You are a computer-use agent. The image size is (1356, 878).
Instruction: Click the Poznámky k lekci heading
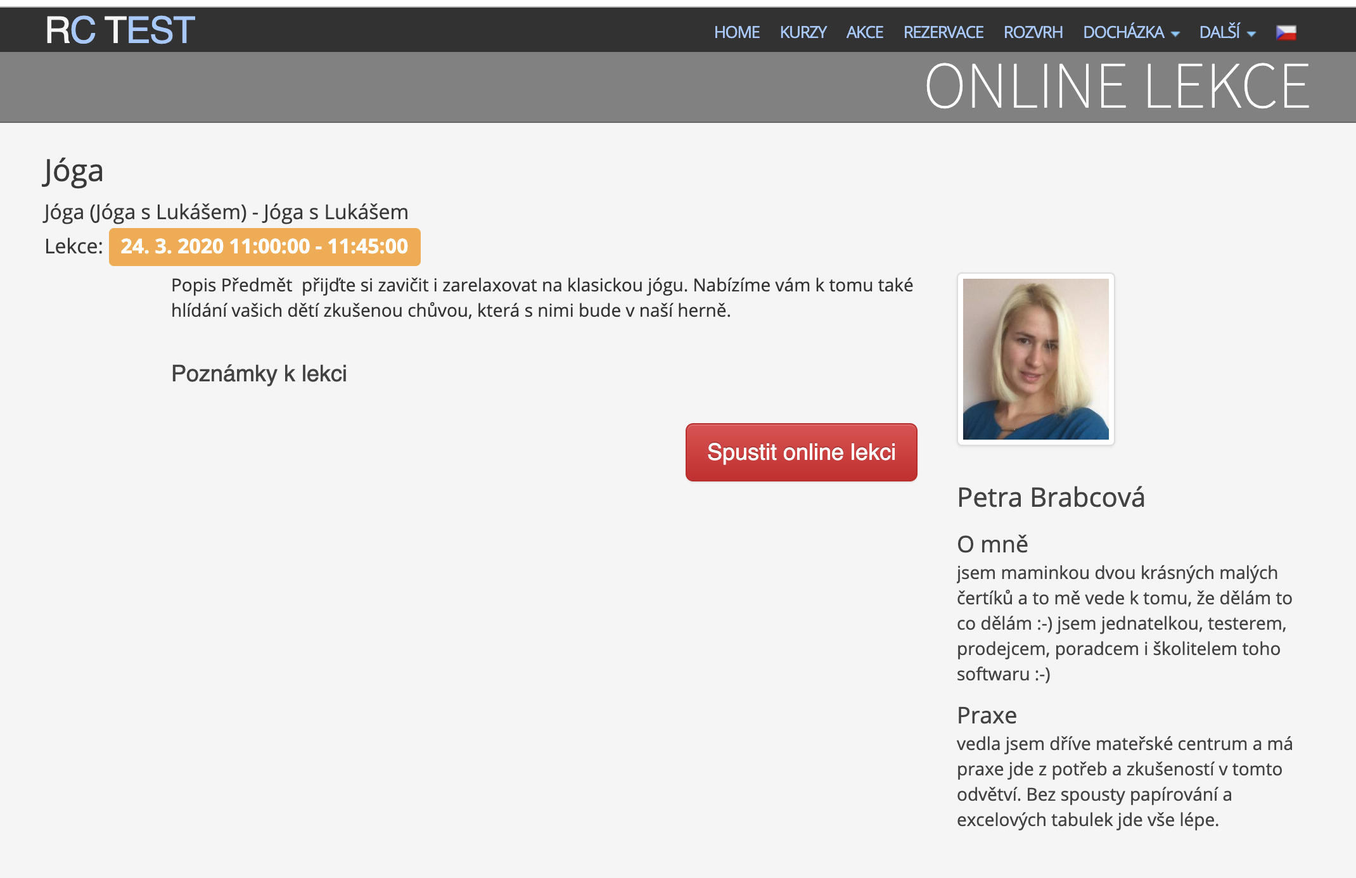259,374
